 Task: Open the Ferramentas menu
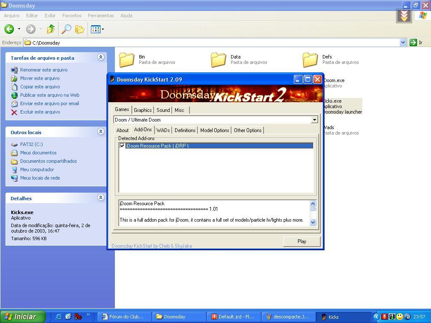coord(101,16)
